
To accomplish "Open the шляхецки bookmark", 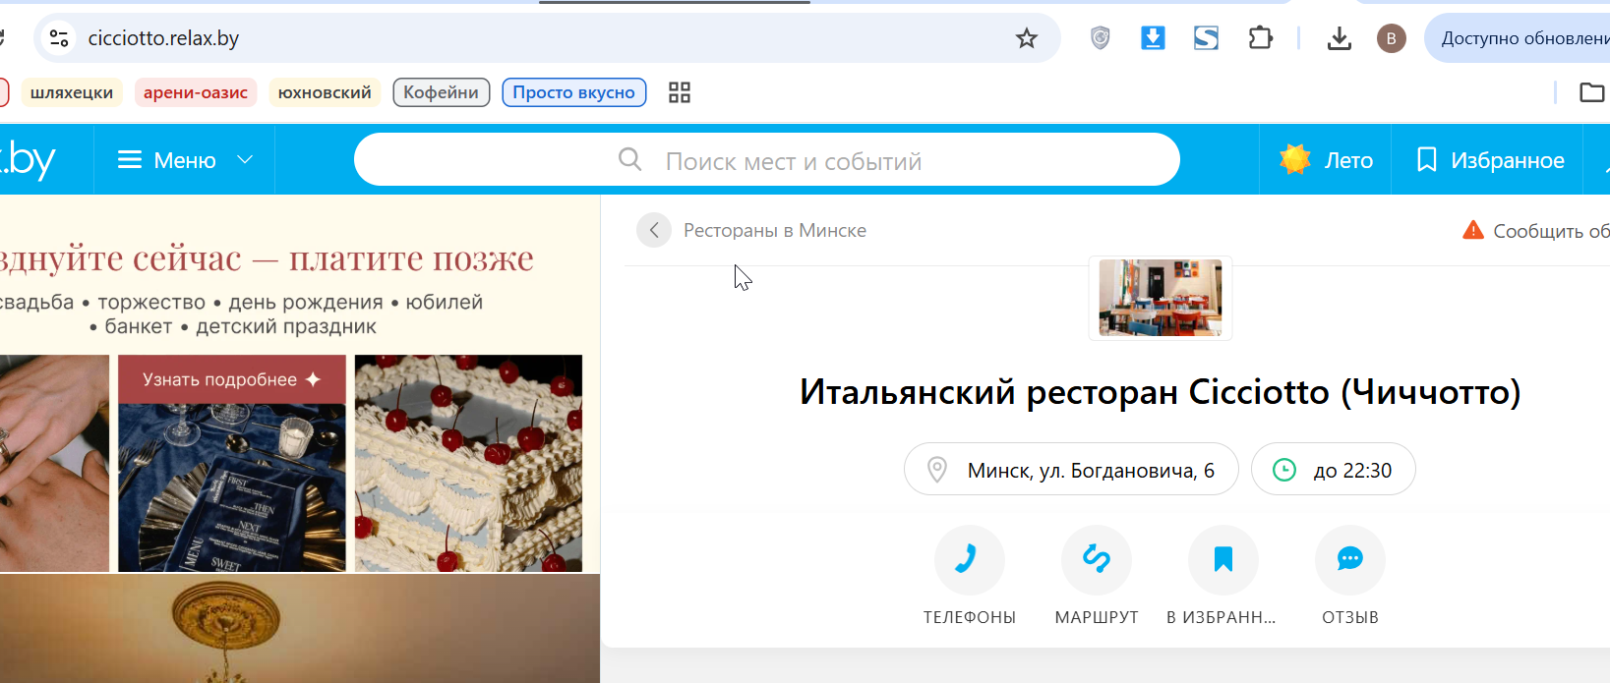I will tap(72, 92).
